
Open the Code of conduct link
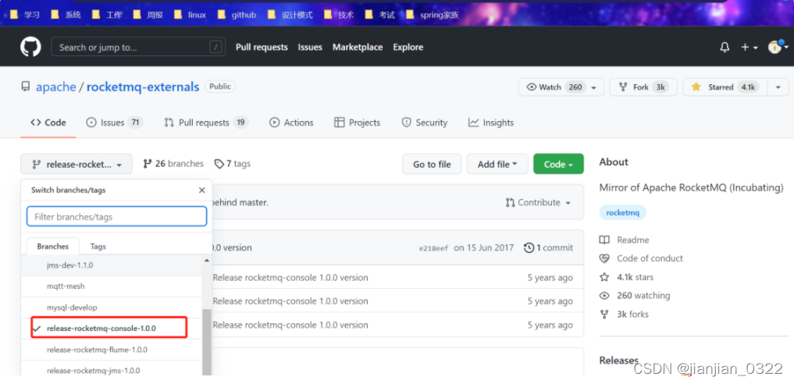tap(641, 258)
